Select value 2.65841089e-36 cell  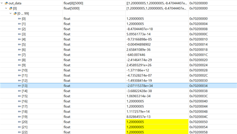(x=138, y=50)
